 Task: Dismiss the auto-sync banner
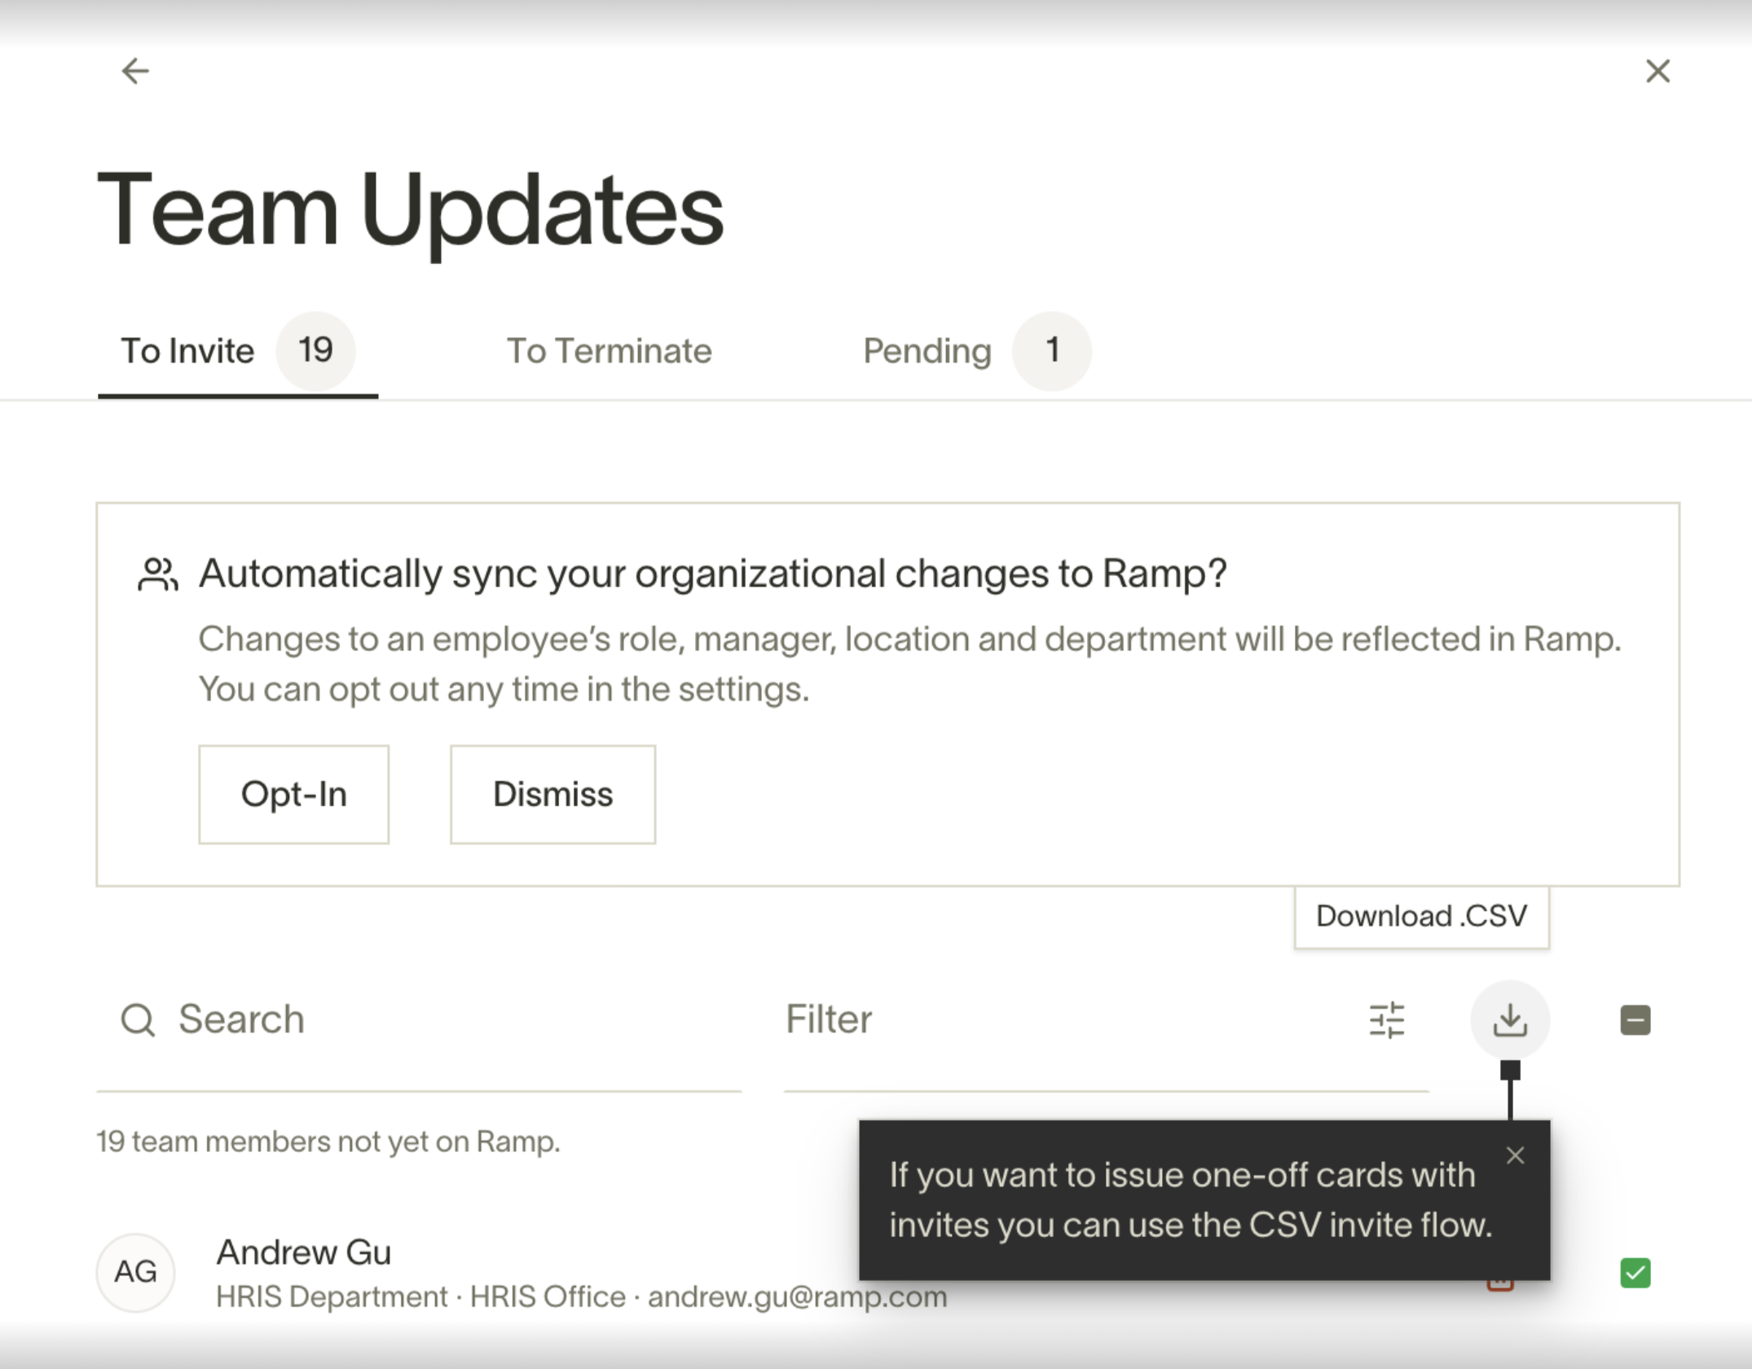552,795
